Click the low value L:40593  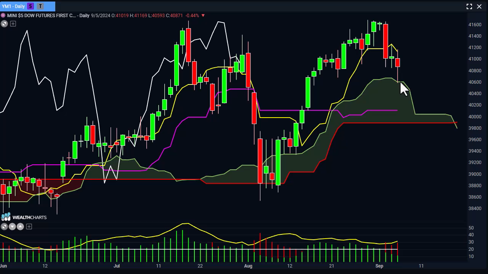tap(156, 16)
